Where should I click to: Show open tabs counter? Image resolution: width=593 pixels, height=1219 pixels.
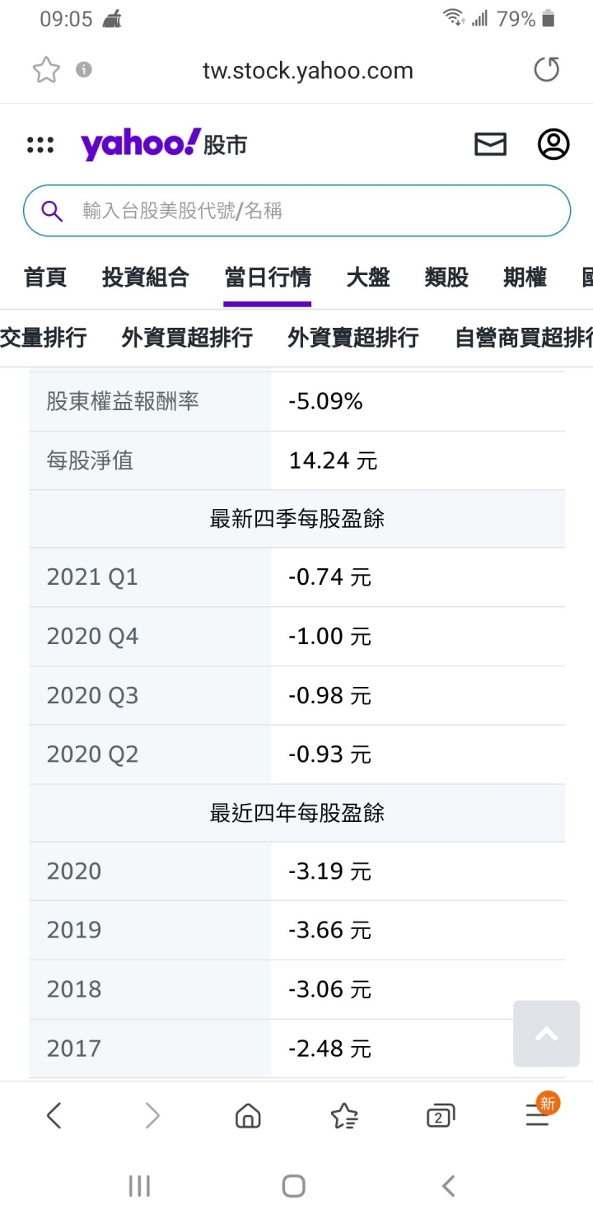(x=441, y=1116)
